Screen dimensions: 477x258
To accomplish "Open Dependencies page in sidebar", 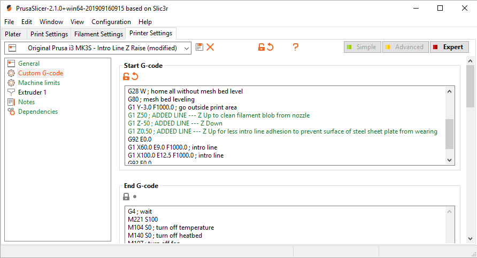I will pos(38,112).
